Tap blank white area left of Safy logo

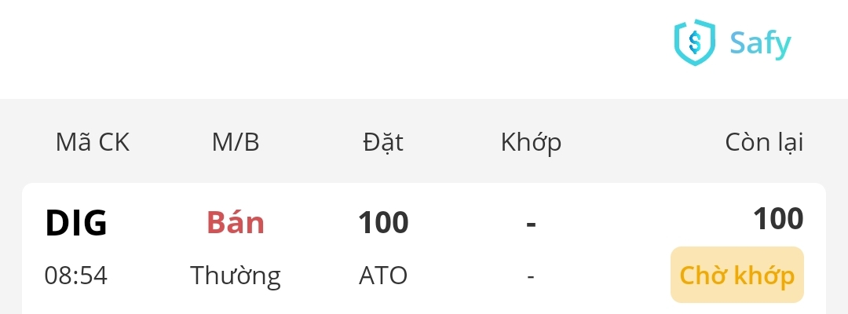[314, 47]
